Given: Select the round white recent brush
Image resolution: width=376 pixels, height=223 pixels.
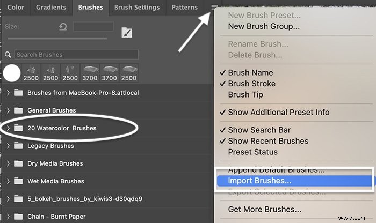Looking at the screenshot, I should pyautogui.click(x=11, y=73).
